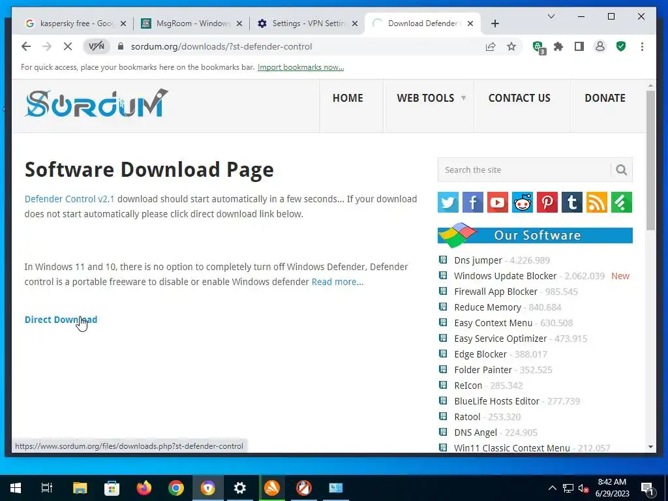Screen dimensions: 668x501
Task: Open DONATE navigation item
Action: [x=605, y=98]
